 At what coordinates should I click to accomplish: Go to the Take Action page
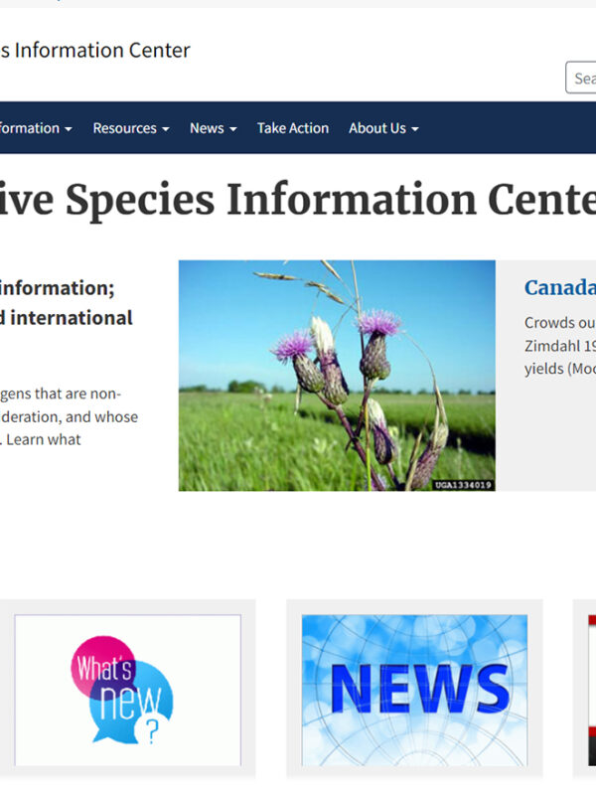tap(293, 128)
